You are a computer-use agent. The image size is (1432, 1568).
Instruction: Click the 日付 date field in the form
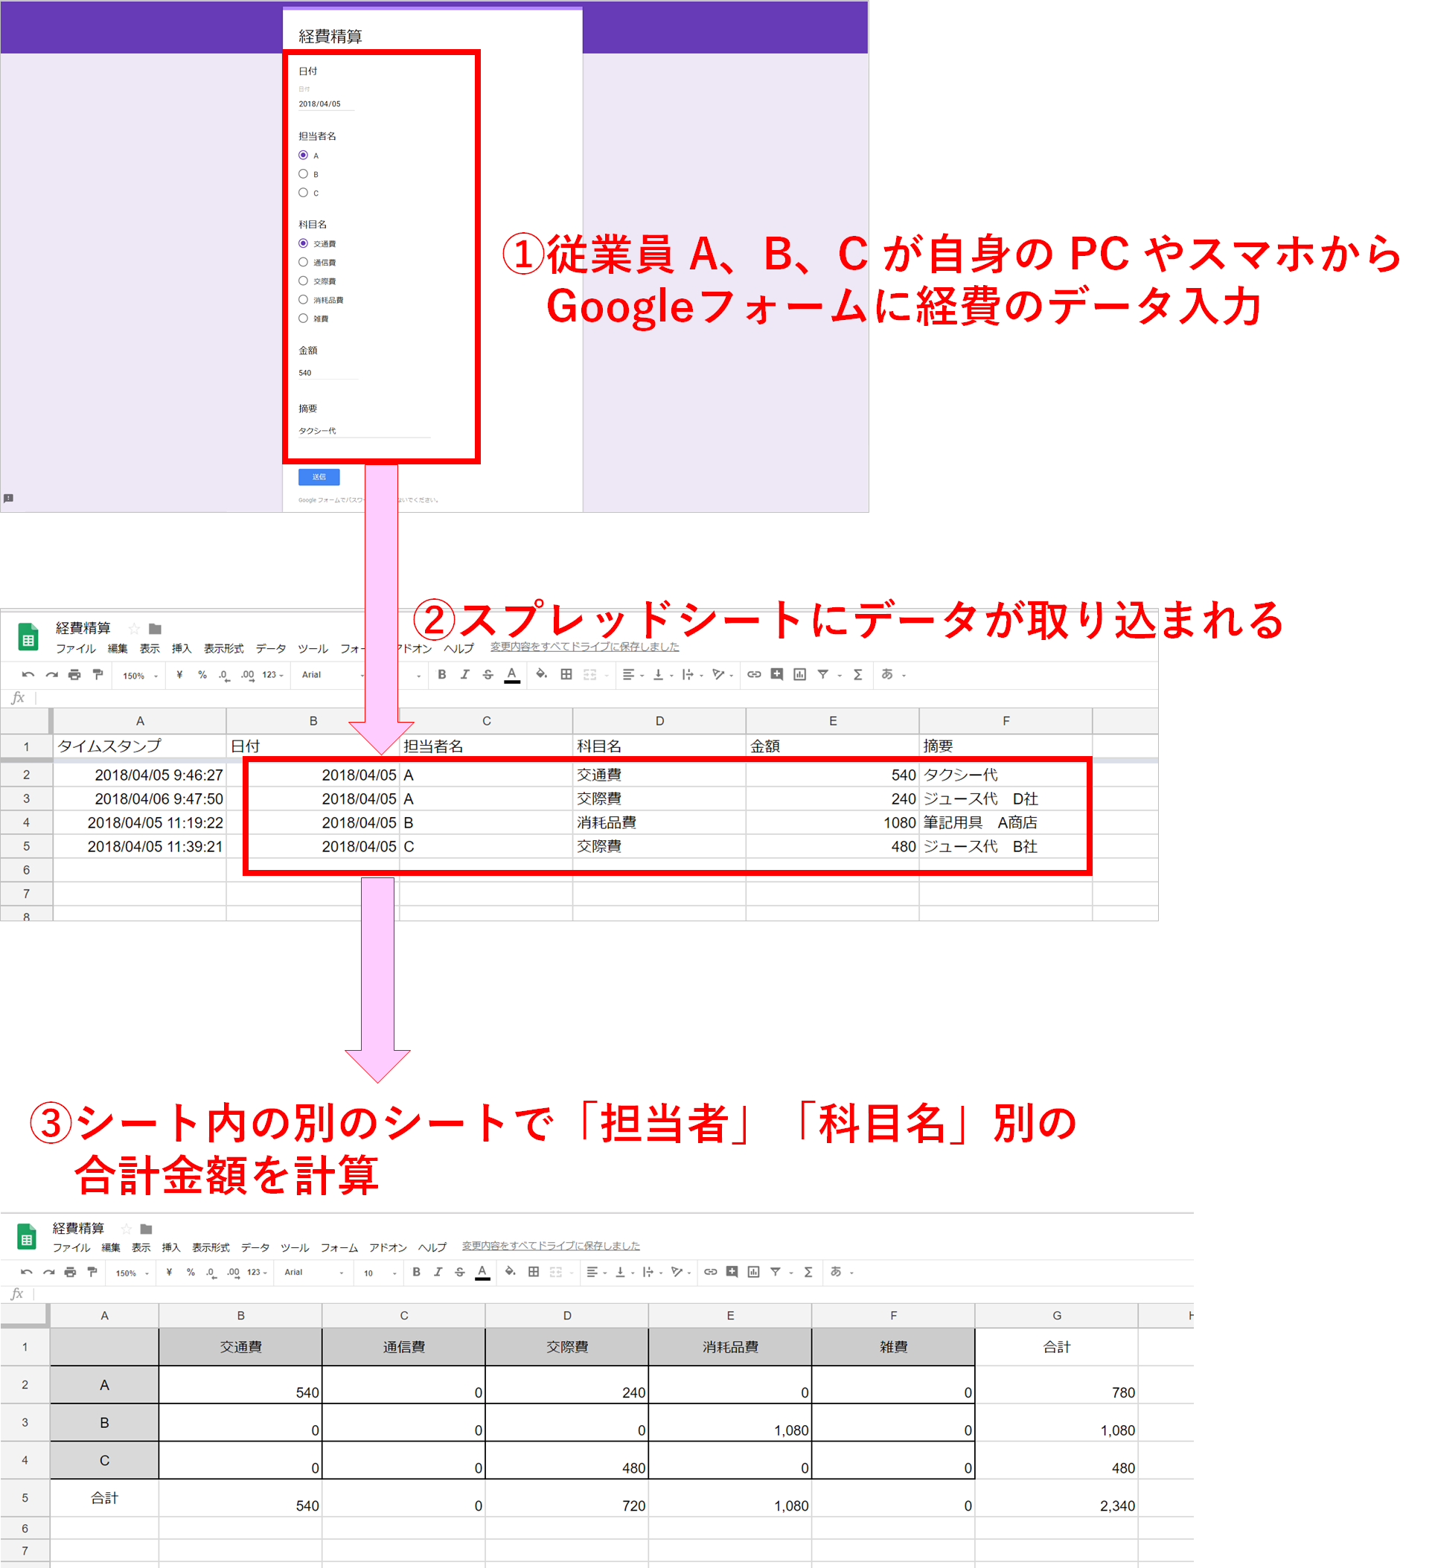pyautogui.click(x=327, y=103)
